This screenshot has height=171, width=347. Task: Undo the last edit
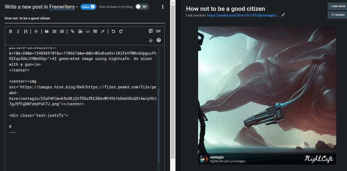[x=113, y=31]
